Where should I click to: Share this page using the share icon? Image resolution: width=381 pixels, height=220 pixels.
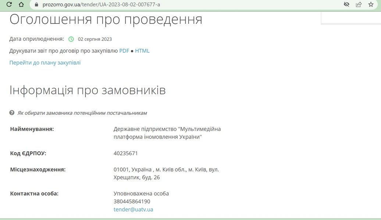359,5
